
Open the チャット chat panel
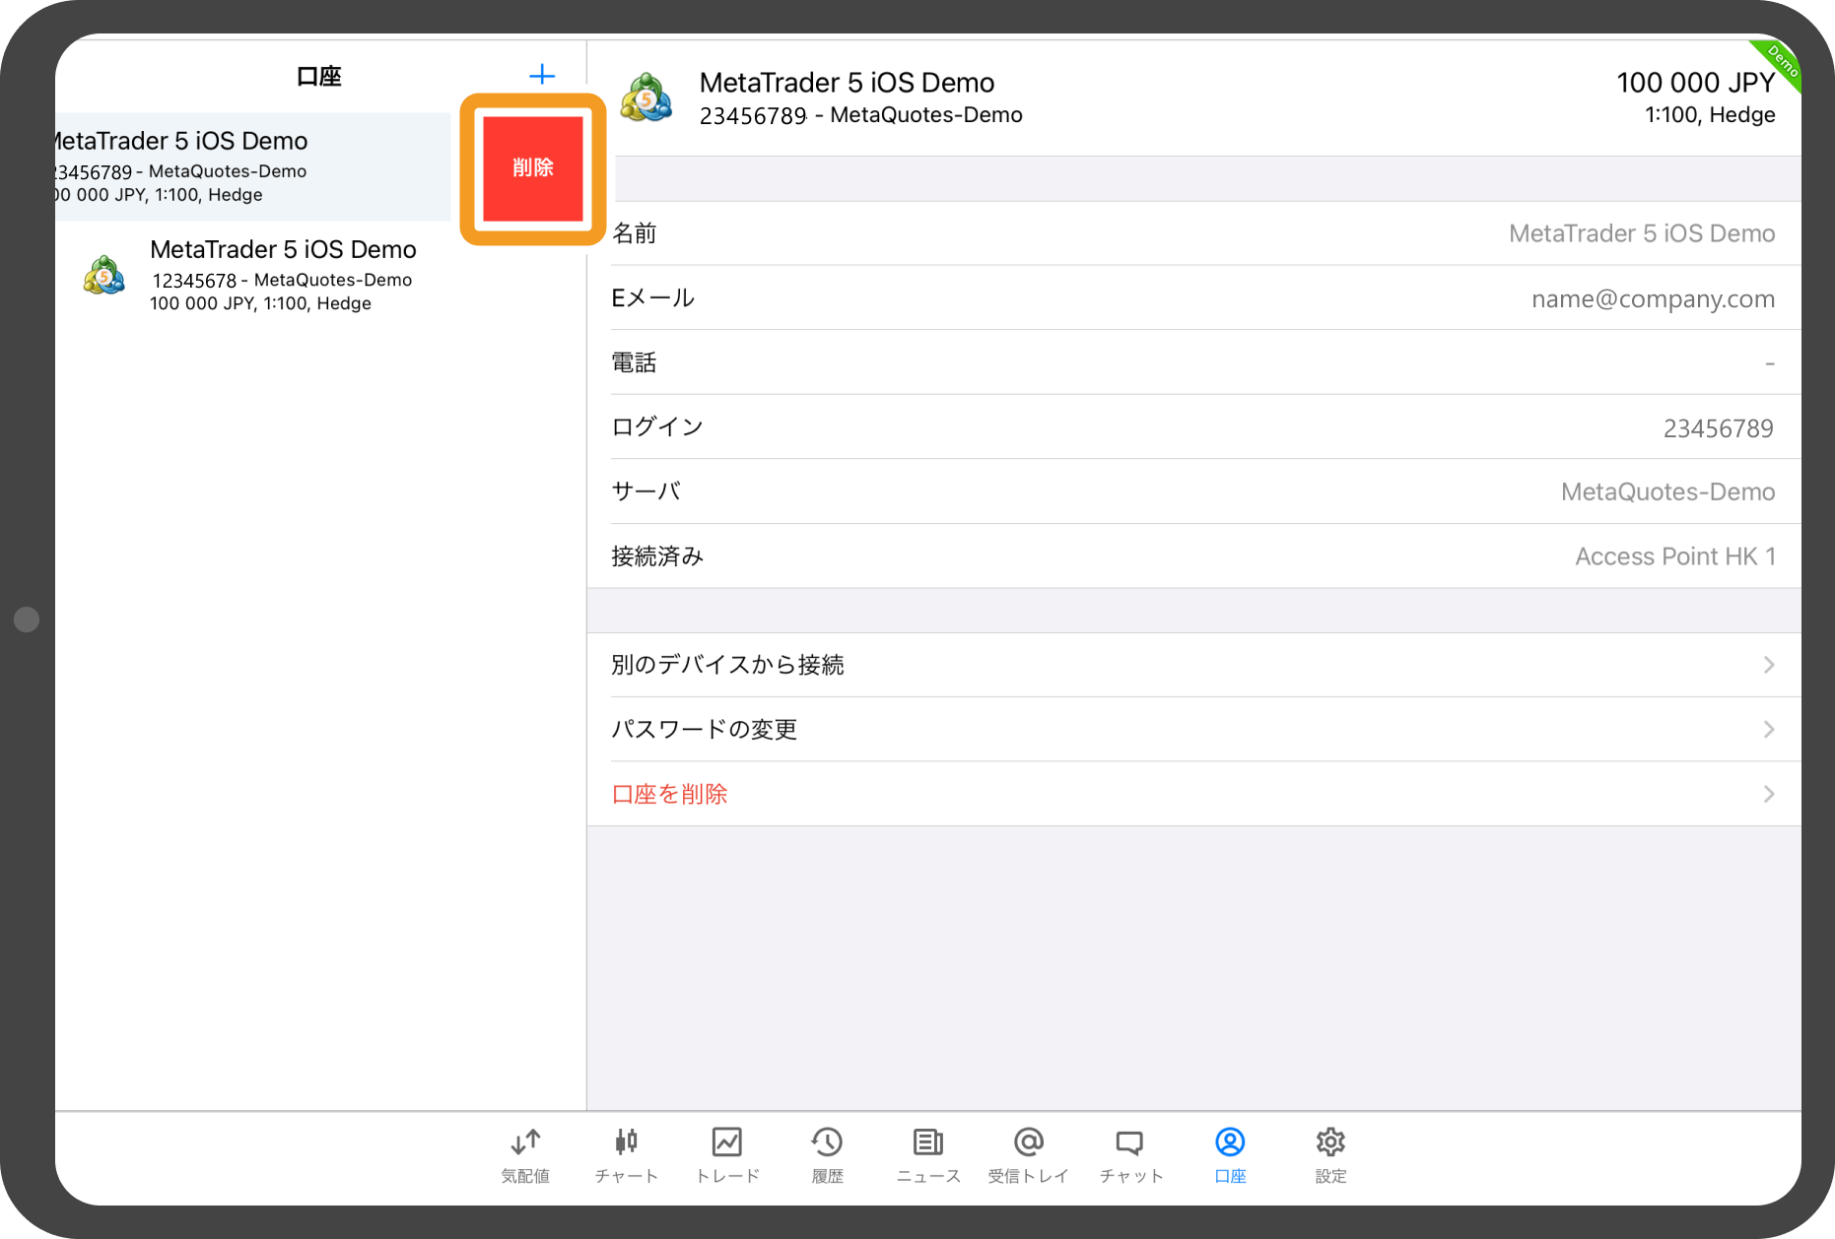point(1129,1154)
